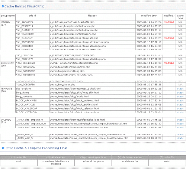Screen dimensions: 186x169
Task: Click the 'update cache' cell
Action: coord(130,163)
